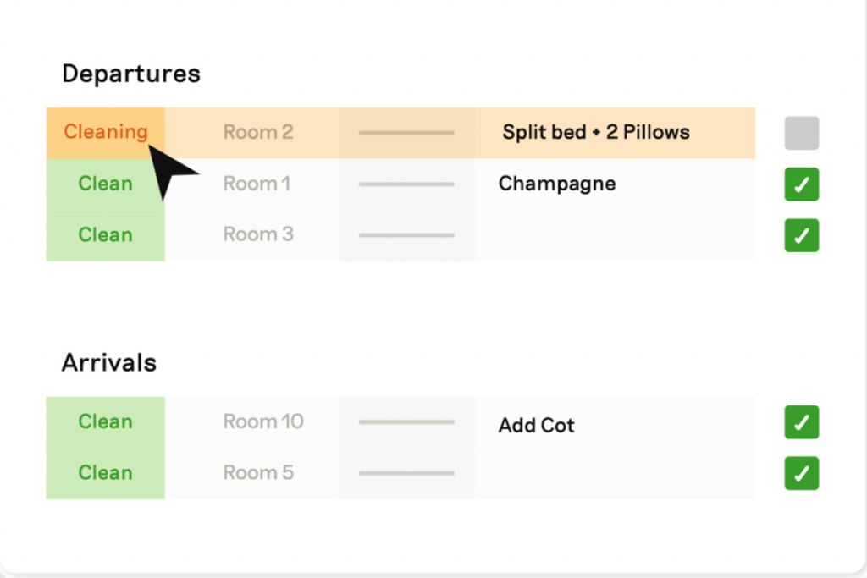The height and width of the screenshot is (578, 867).
Task: Open the Split bed + 2 Pillows note
Action: click(596, 132)
